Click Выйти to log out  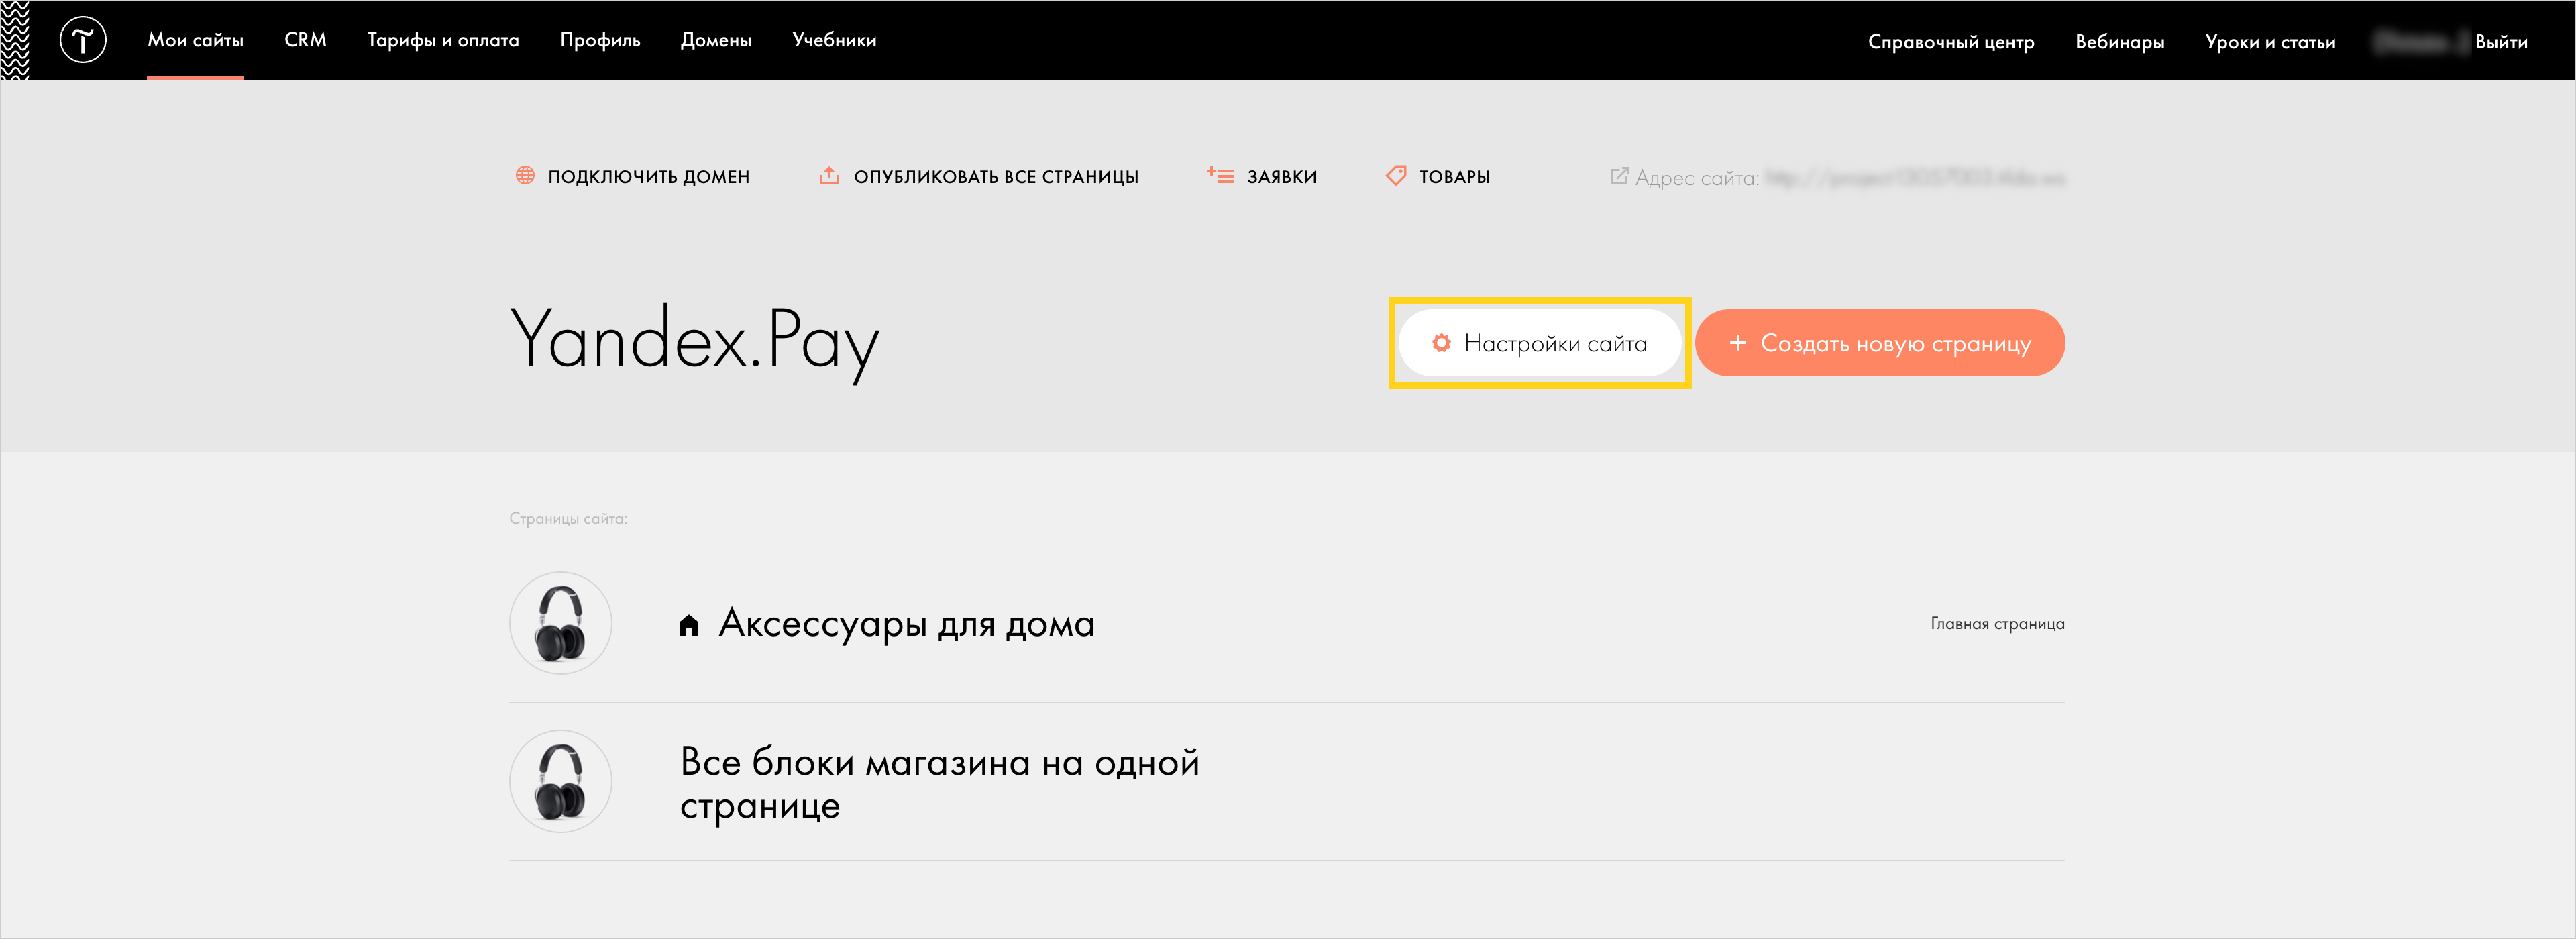point(2501,42)
